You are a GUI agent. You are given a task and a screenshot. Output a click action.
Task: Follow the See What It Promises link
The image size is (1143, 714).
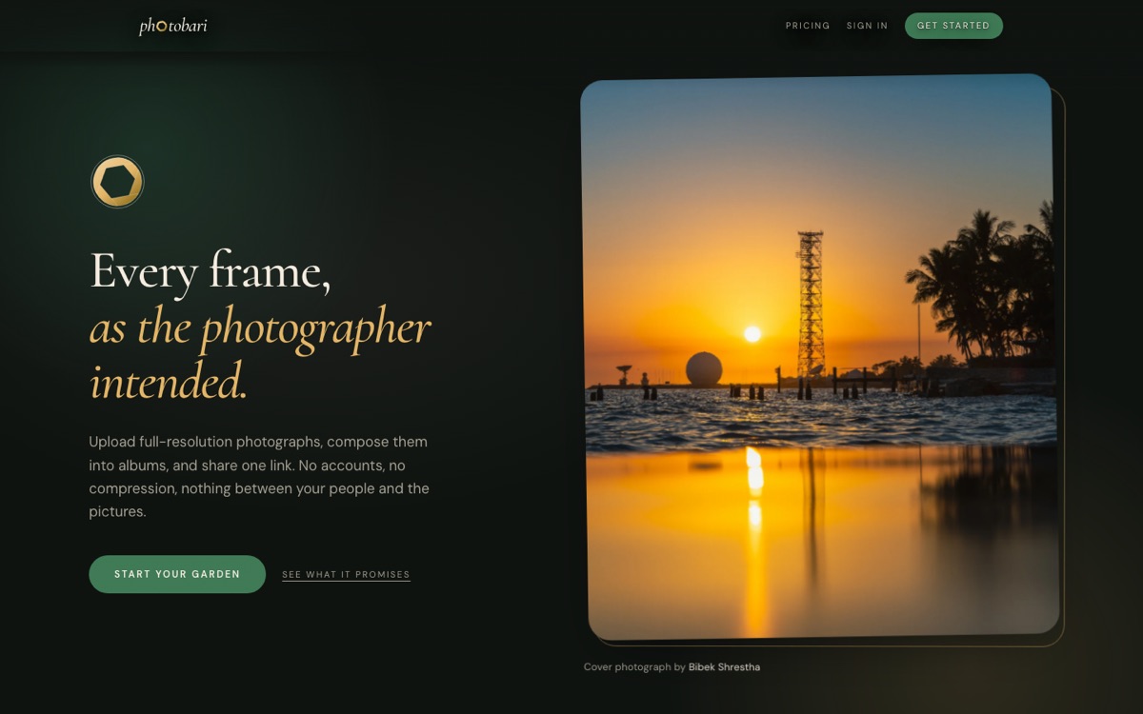click(x=346, y=575)
